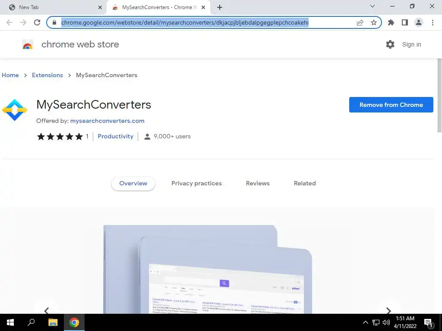Image resolution: width=442 pixels, height=331 pixels.
Task: Visit mysearchconverters.com publisher link
Action: coord(107,121)
